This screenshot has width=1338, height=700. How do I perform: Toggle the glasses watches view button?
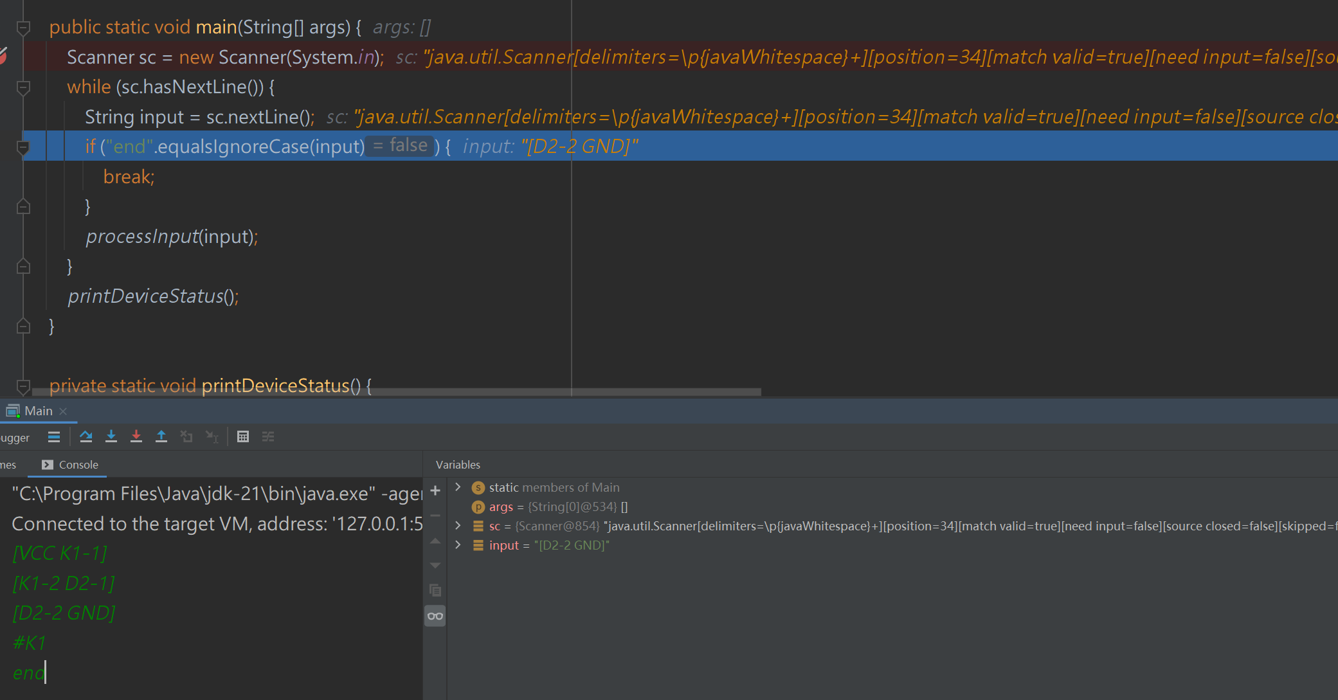click(435, 616)
